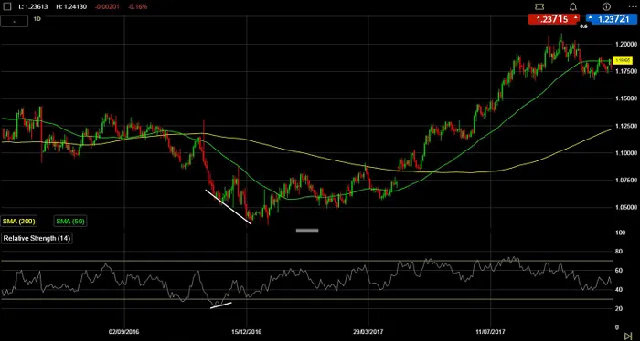Viewport: 640px width, 341px height.
Task: Select the SMA (200) indicator label
Action: [x=19, y=222]
